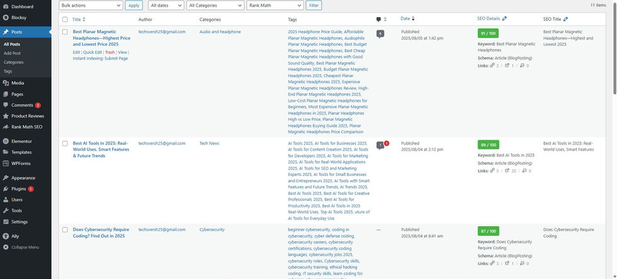Open the Rank Math filter dropdown
617x279 pixels.
tap(275, 6)
